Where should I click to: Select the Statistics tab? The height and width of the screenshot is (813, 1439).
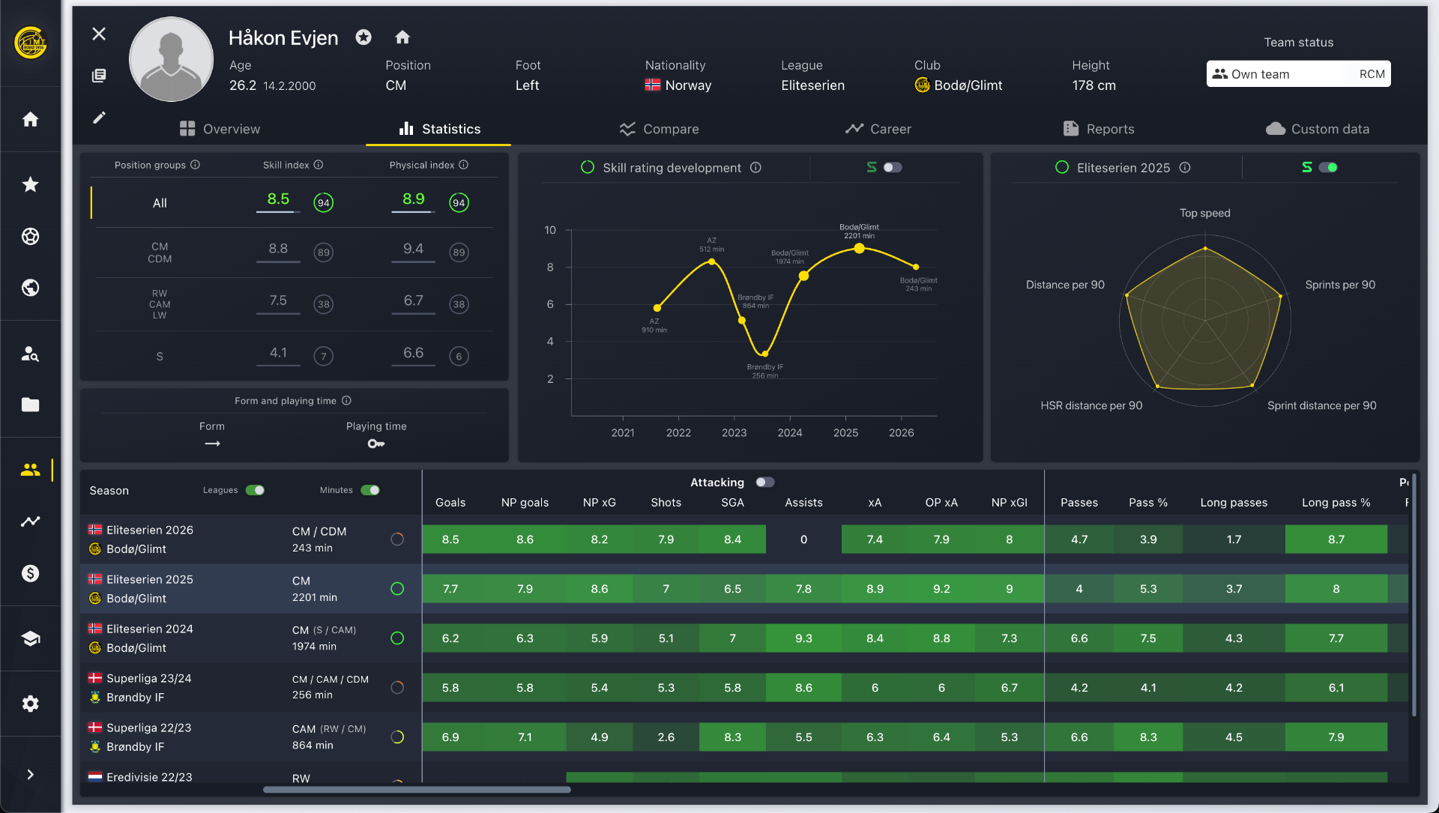coord(439,129)
